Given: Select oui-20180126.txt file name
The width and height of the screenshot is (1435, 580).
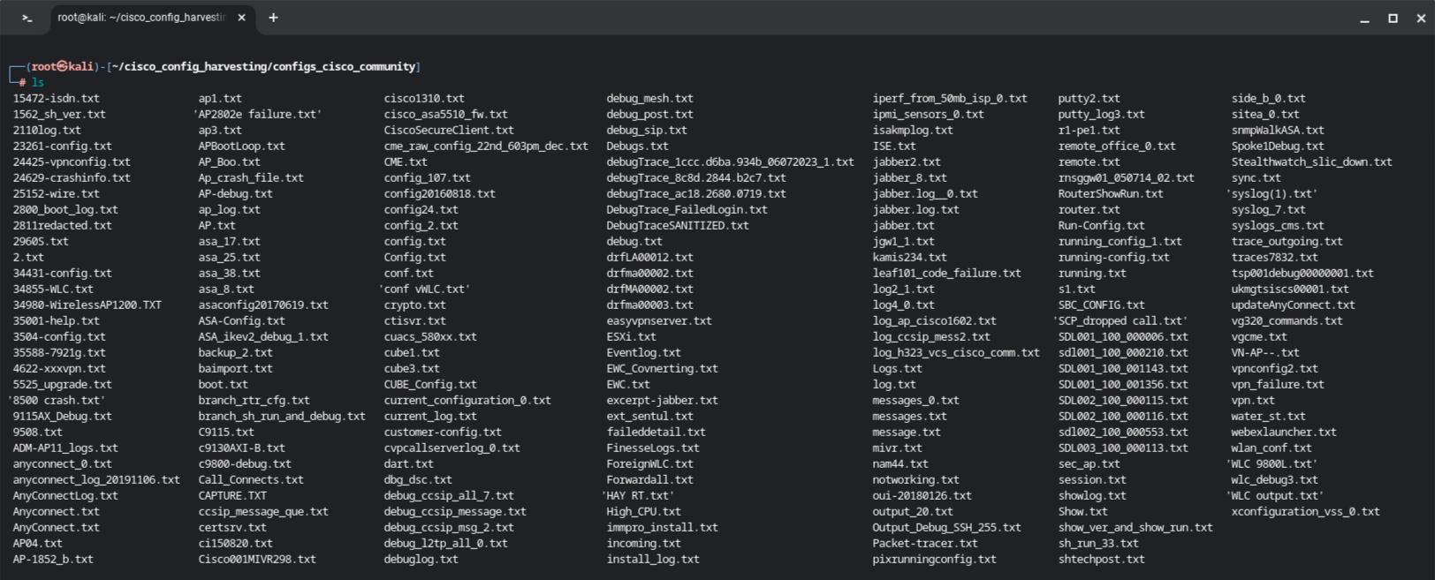Looking at the screenshot, I should pos(922,496).
